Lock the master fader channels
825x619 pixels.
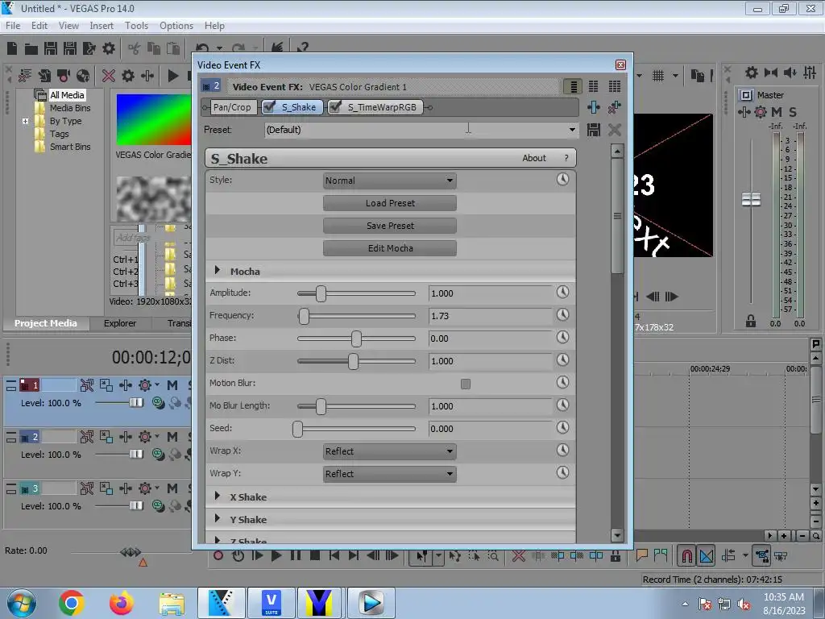click(x=751, y=321)
